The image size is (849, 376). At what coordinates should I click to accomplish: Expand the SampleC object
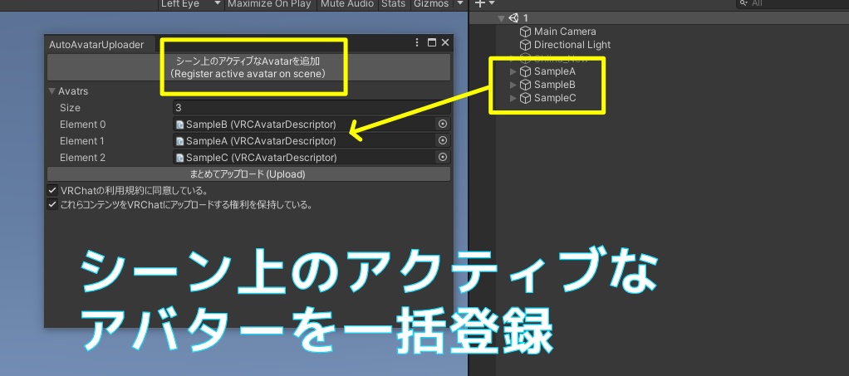pos(513,98)
